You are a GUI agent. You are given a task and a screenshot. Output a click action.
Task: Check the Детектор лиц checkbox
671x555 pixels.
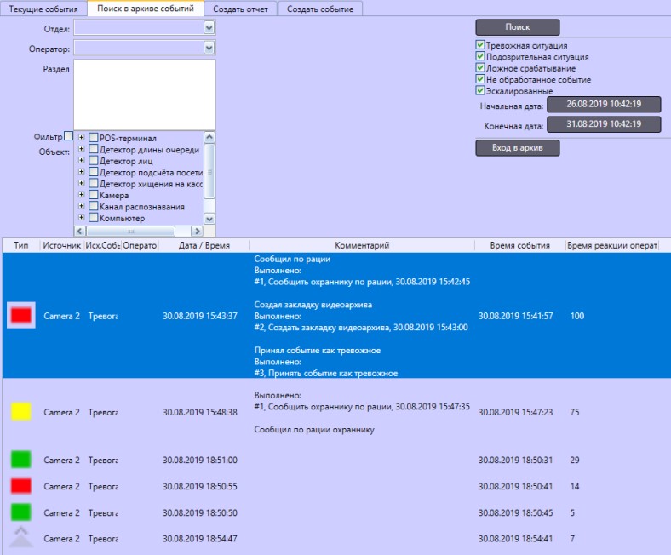(x=94, y=161)
